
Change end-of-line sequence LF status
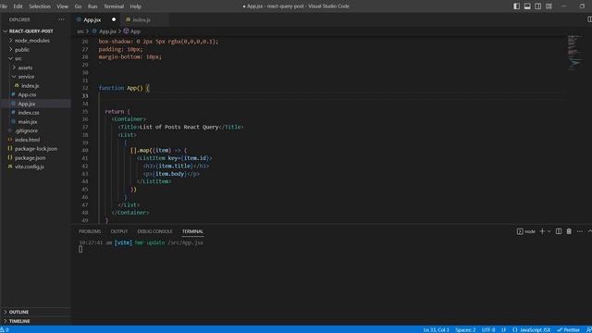[503, 329]
